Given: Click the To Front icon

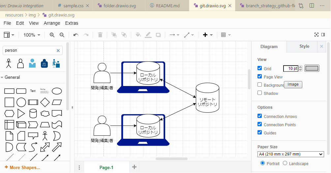Looking at the screenshot, I should (x=114, y=35).
